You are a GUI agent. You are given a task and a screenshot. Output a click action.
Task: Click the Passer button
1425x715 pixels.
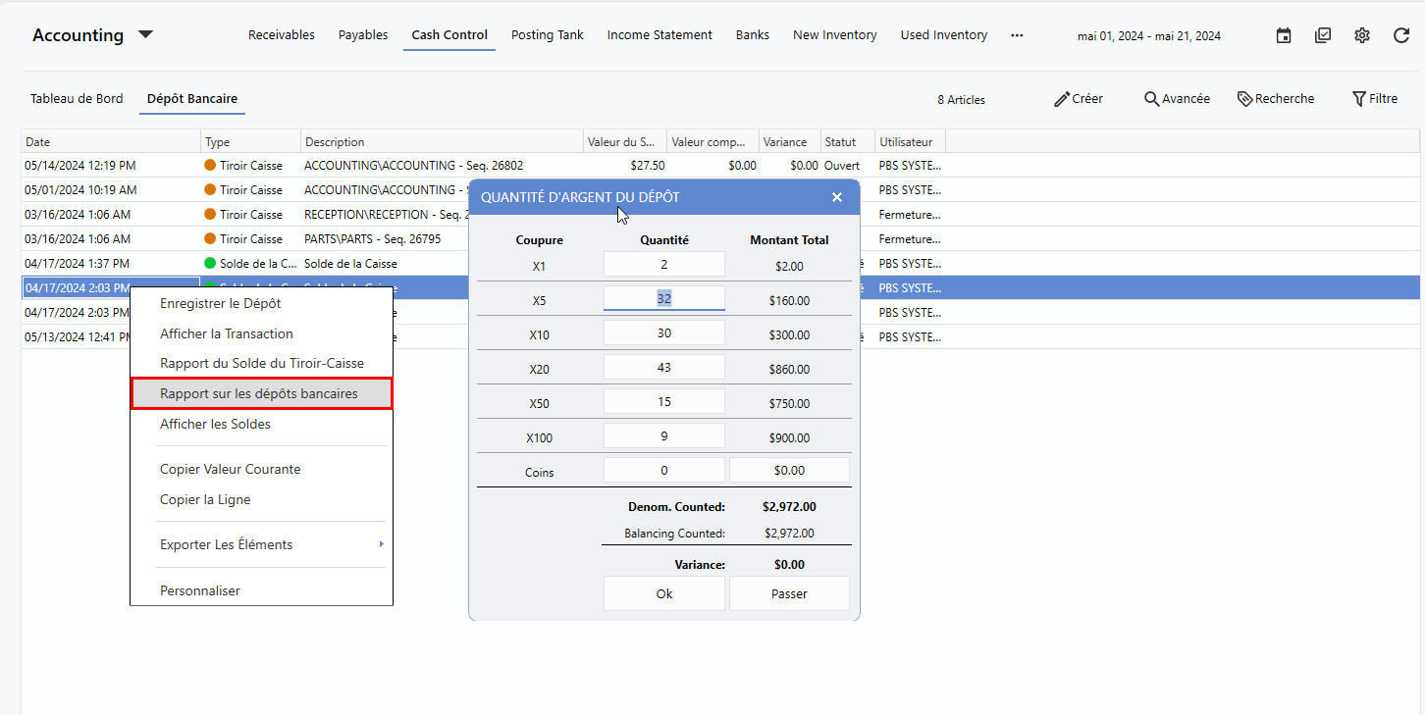789,593
